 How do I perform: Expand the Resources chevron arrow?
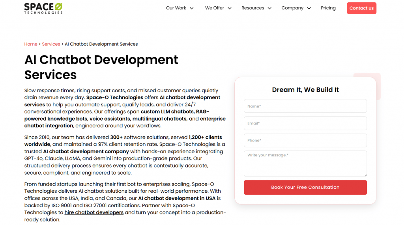click(x=269, y=8)
